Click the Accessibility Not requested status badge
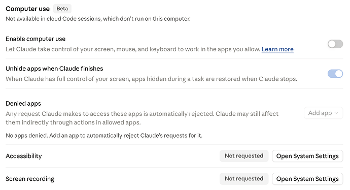350x190 pixels. (244, 156)
